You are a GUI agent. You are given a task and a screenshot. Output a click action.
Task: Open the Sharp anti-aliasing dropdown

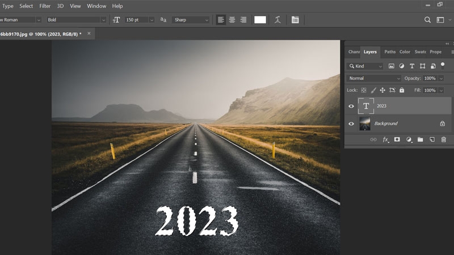(191, 20)
